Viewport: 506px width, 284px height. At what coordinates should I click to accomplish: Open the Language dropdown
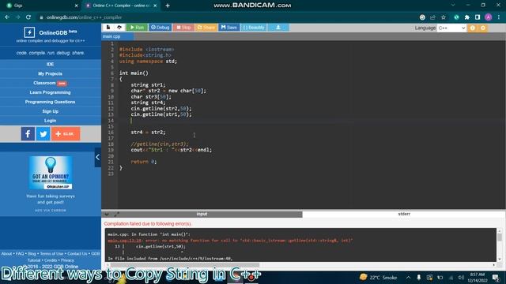(451, 28)
